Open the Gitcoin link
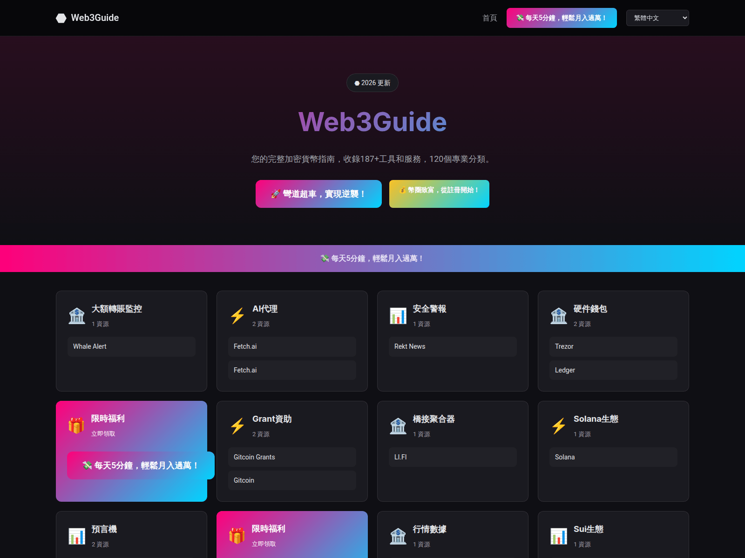The width and height of the screenshot is (745, 558). pos(292,480)
